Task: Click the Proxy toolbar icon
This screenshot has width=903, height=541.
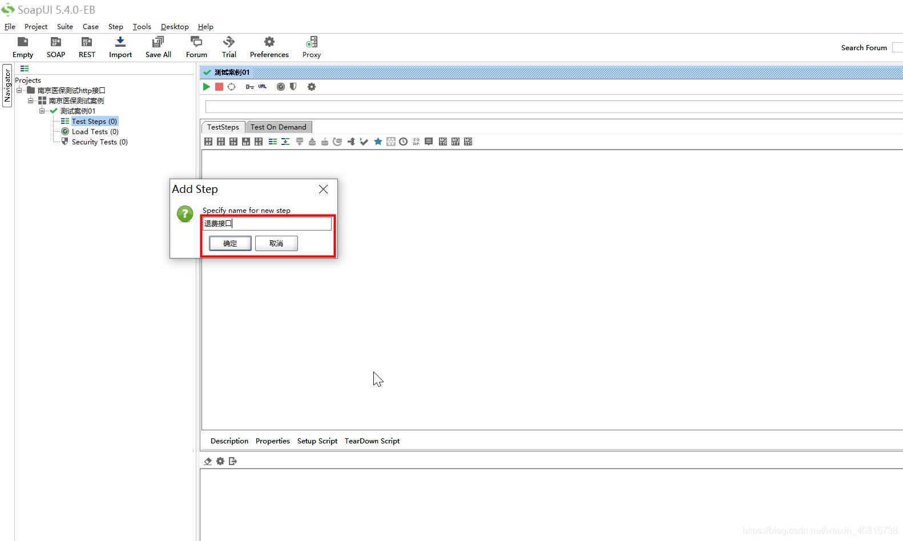Action: coord(312,47)
